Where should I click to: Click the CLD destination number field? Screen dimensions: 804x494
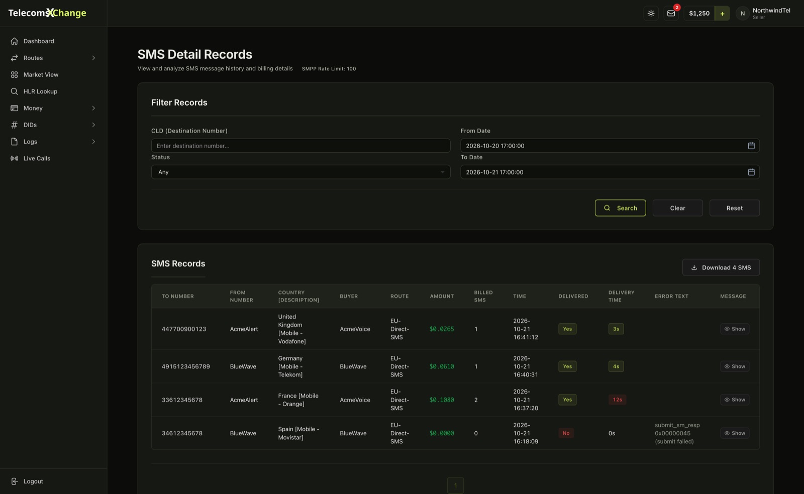pos(300,146)
